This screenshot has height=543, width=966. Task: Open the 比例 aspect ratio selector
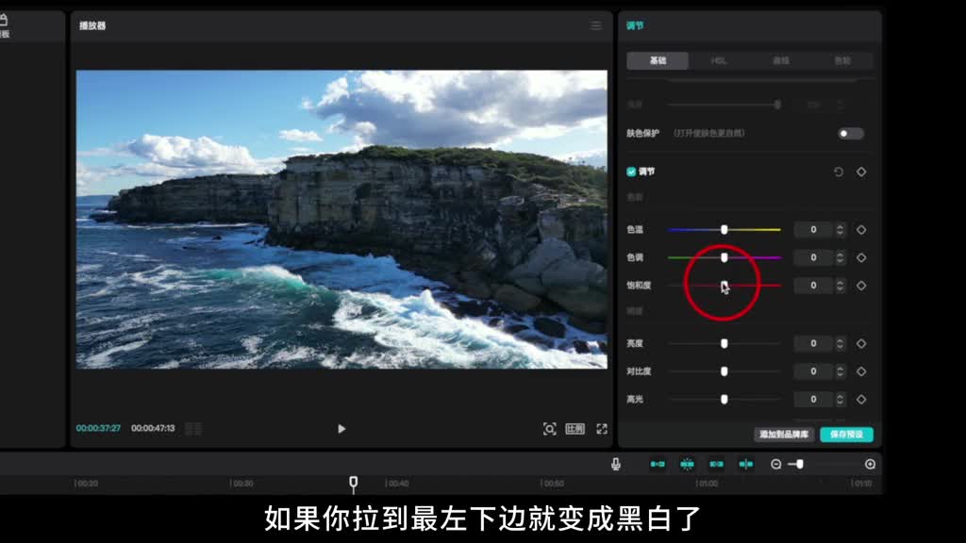pyautogui.click(x=575, y=429)
